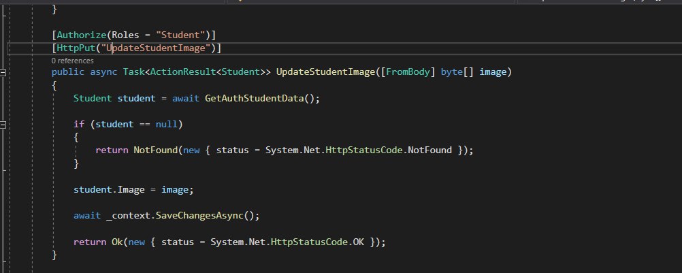Click the GetAuthStudentData call
Viewport: 682px width, 273px height.
click(254, 98)
